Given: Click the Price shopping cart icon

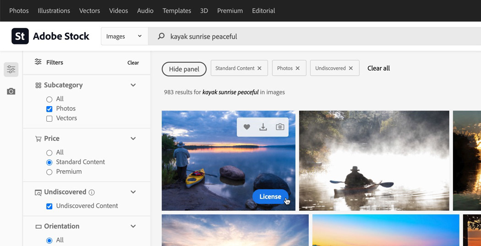Looking at the screenshot, I should (x=38, y=139).
